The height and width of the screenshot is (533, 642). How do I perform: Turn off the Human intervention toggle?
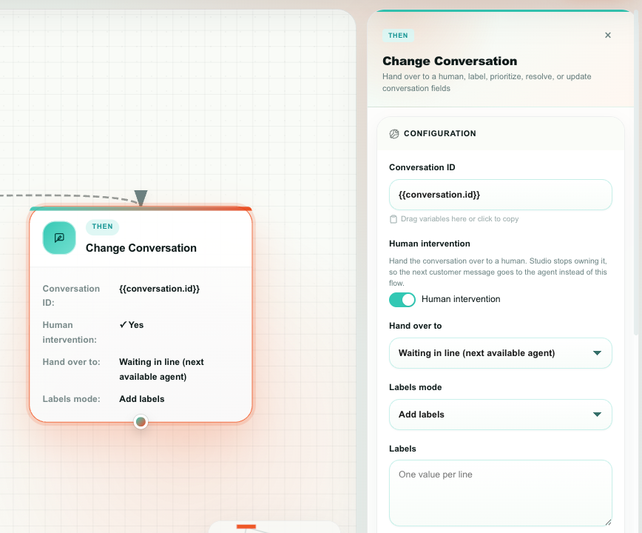point(402,300)
